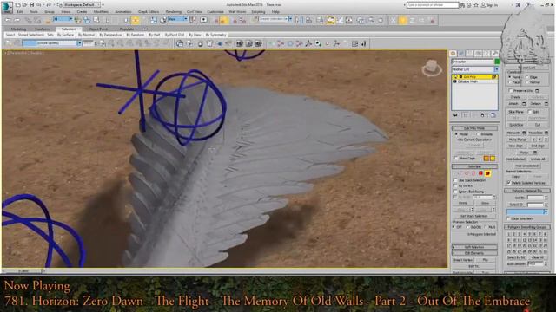The height and width of the screenshot is (312, 556).
Task: Select Polygon sub-object level red icon
Action: click(480, 173)
